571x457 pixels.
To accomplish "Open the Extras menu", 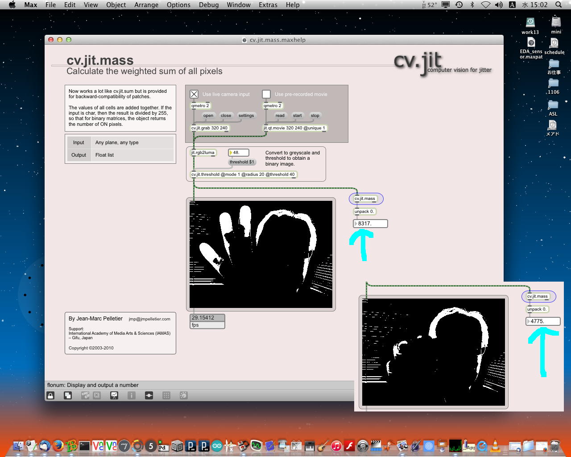I will [268, 5].
